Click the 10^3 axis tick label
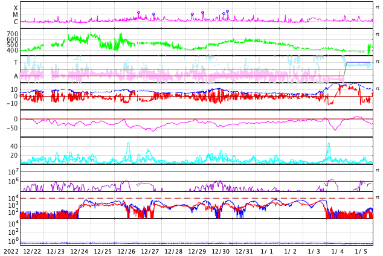This screenshot has width=383, height=256. pyautogui.click(x=13, y=205)
